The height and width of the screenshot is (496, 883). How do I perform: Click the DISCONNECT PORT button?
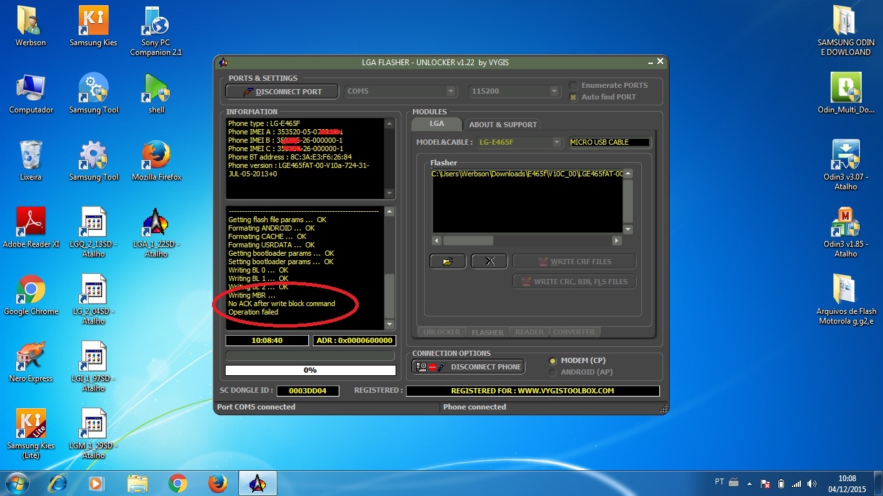(282, 91)
